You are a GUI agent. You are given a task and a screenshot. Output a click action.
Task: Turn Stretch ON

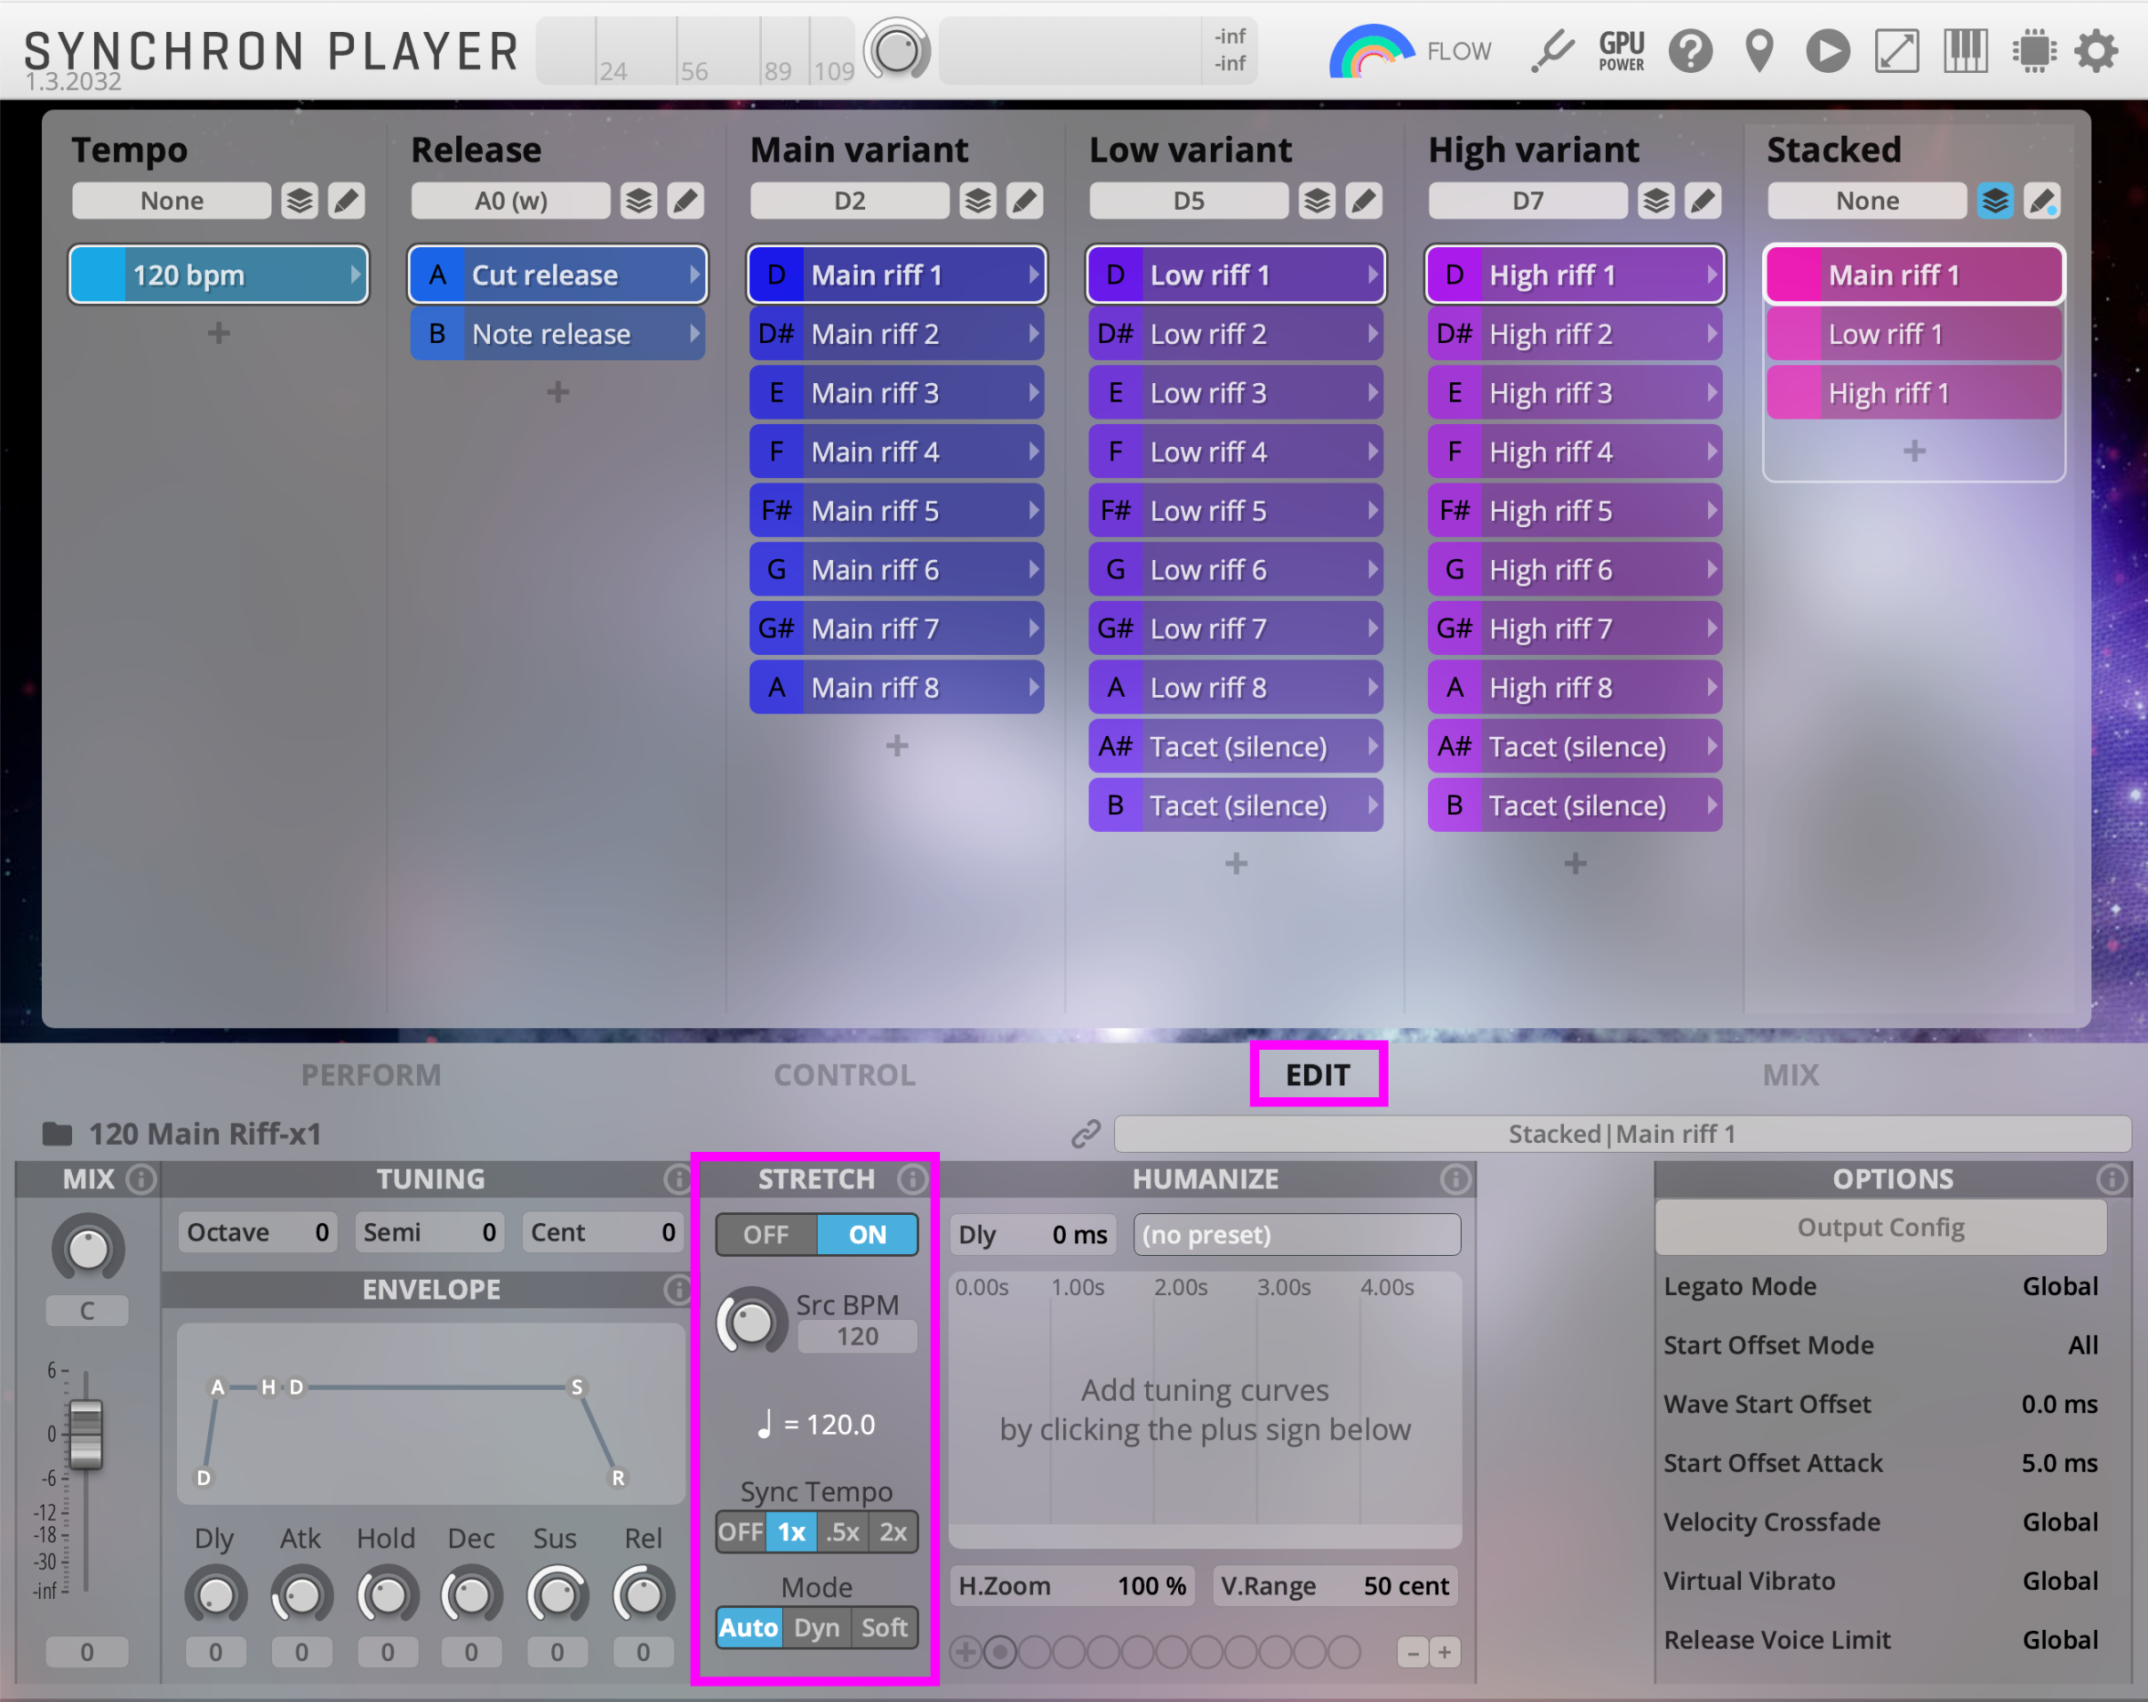tap(868, 1235)
